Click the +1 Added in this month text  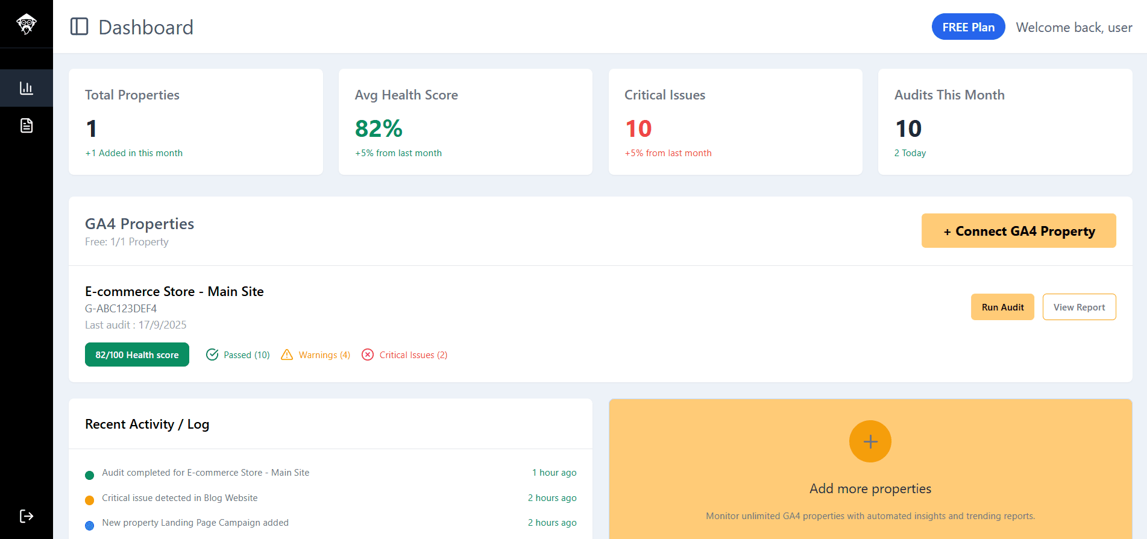pos(134,153)
